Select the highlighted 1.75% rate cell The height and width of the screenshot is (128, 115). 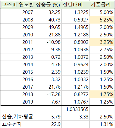pyautogui.click(x=102, y=94)
